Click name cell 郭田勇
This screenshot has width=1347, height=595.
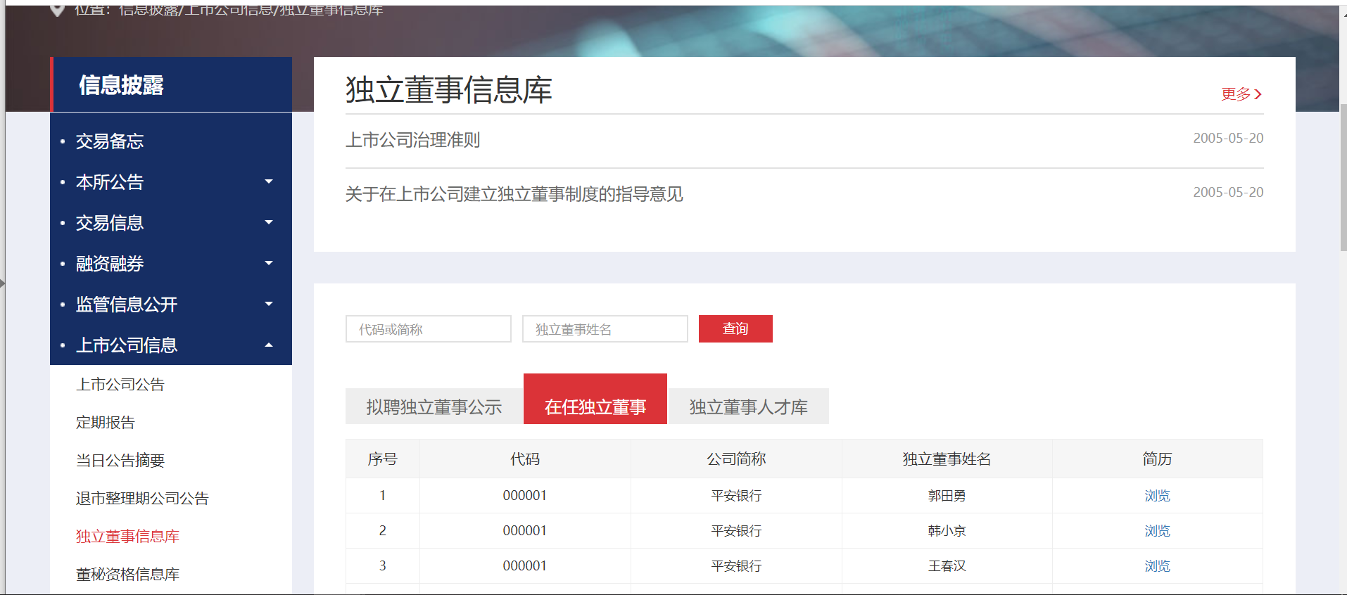(947, 496)
